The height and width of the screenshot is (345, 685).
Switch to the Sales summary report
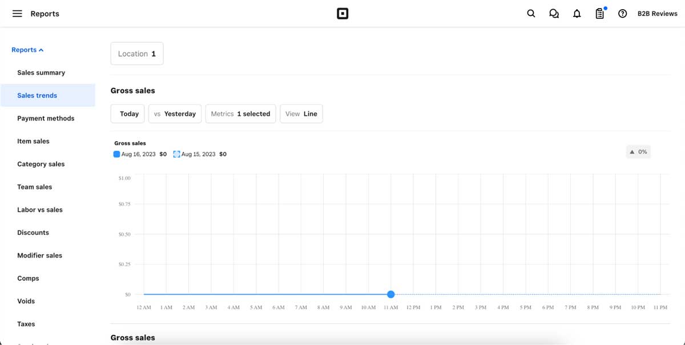coord(41,73)
